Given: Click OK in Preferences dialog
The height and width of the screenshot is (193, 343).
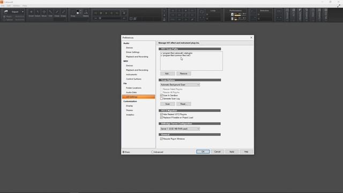Looking at the screenshot, I should [x=203, y=152].
